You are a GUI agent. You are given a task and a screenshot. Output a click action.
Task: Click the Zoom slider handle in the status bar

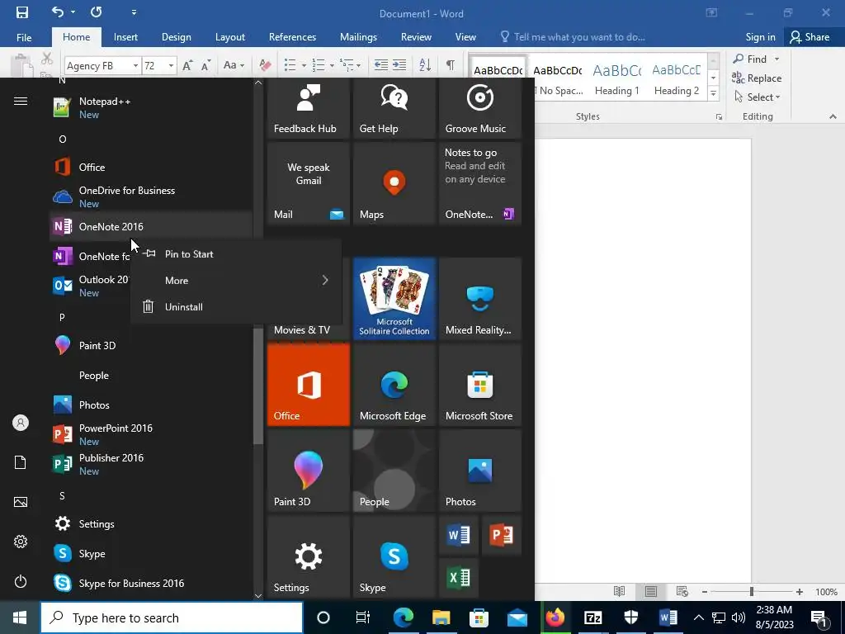(751, 592)
